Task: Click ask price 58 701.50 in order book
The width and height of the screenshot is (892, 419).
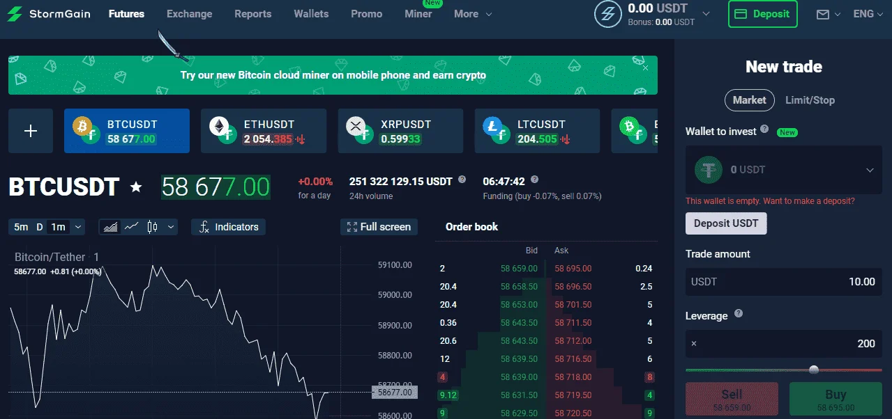Action: click(x=573, y=305)
